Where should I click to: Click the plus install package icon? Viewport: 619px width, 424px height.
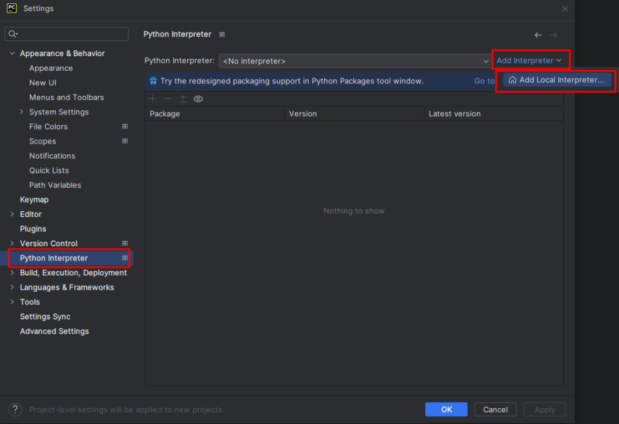[x=152, y=99]
